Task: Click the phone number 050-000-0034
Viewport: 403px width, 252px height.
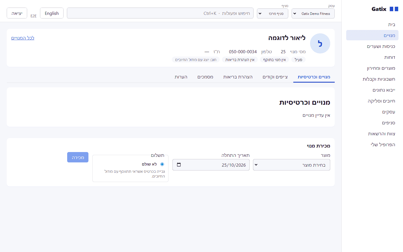Action: 243,52
